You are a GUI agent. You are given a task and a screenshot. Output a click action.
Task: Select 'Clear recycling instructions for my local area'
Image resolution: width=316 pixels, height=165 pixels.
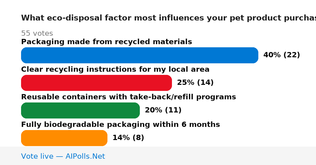[x=115, y=69]
